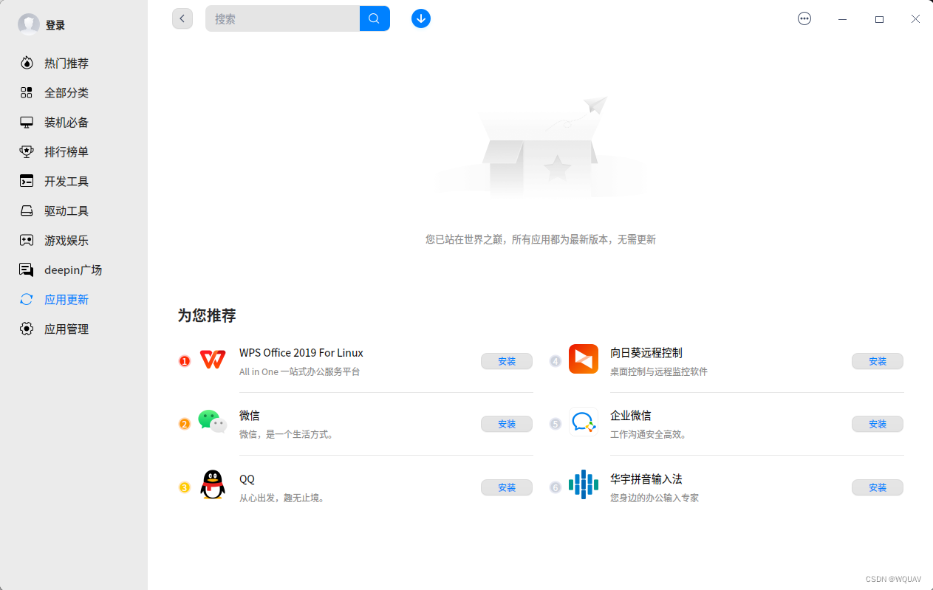The width and height of the screenshot is (933, 590).
Task: Click the 驱动工具 drive icon
Action: pos(27,210)
